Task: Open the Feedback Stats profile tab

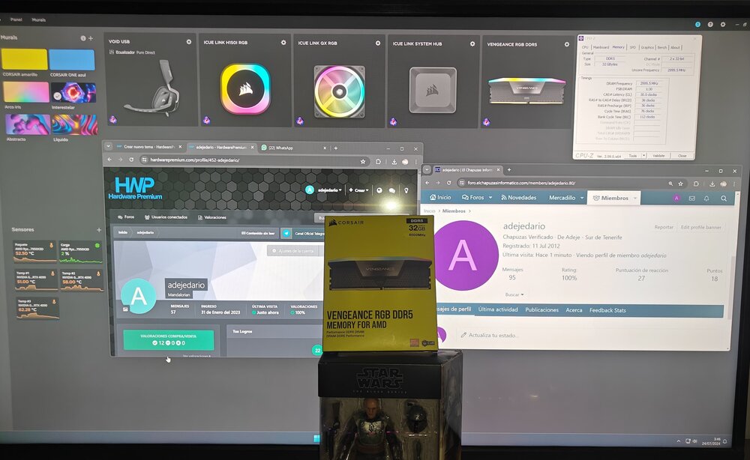Action: (607, 310)
